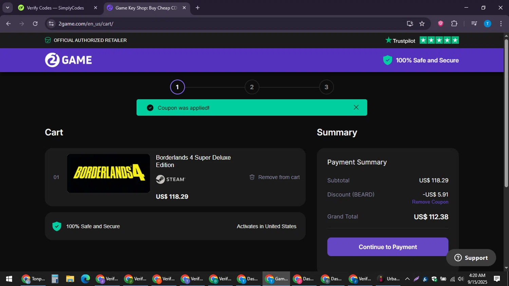Expand the tab search dropdown
Viewport: 509px width, 286px height.
click(7, 7)
